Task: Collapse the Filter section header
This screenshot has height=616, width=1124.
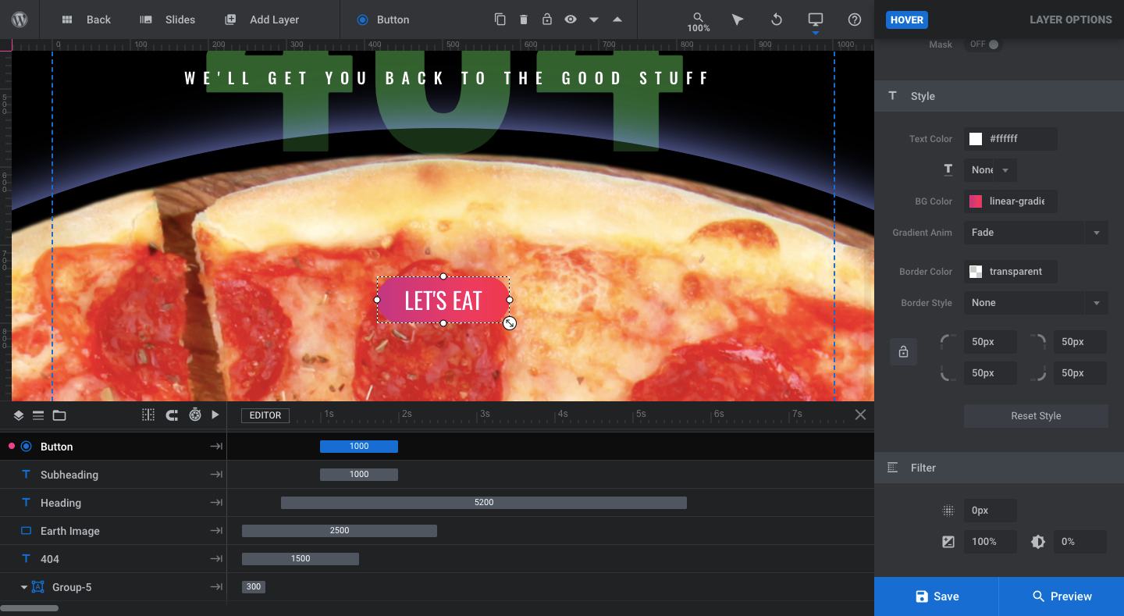Action: [999, 468]
